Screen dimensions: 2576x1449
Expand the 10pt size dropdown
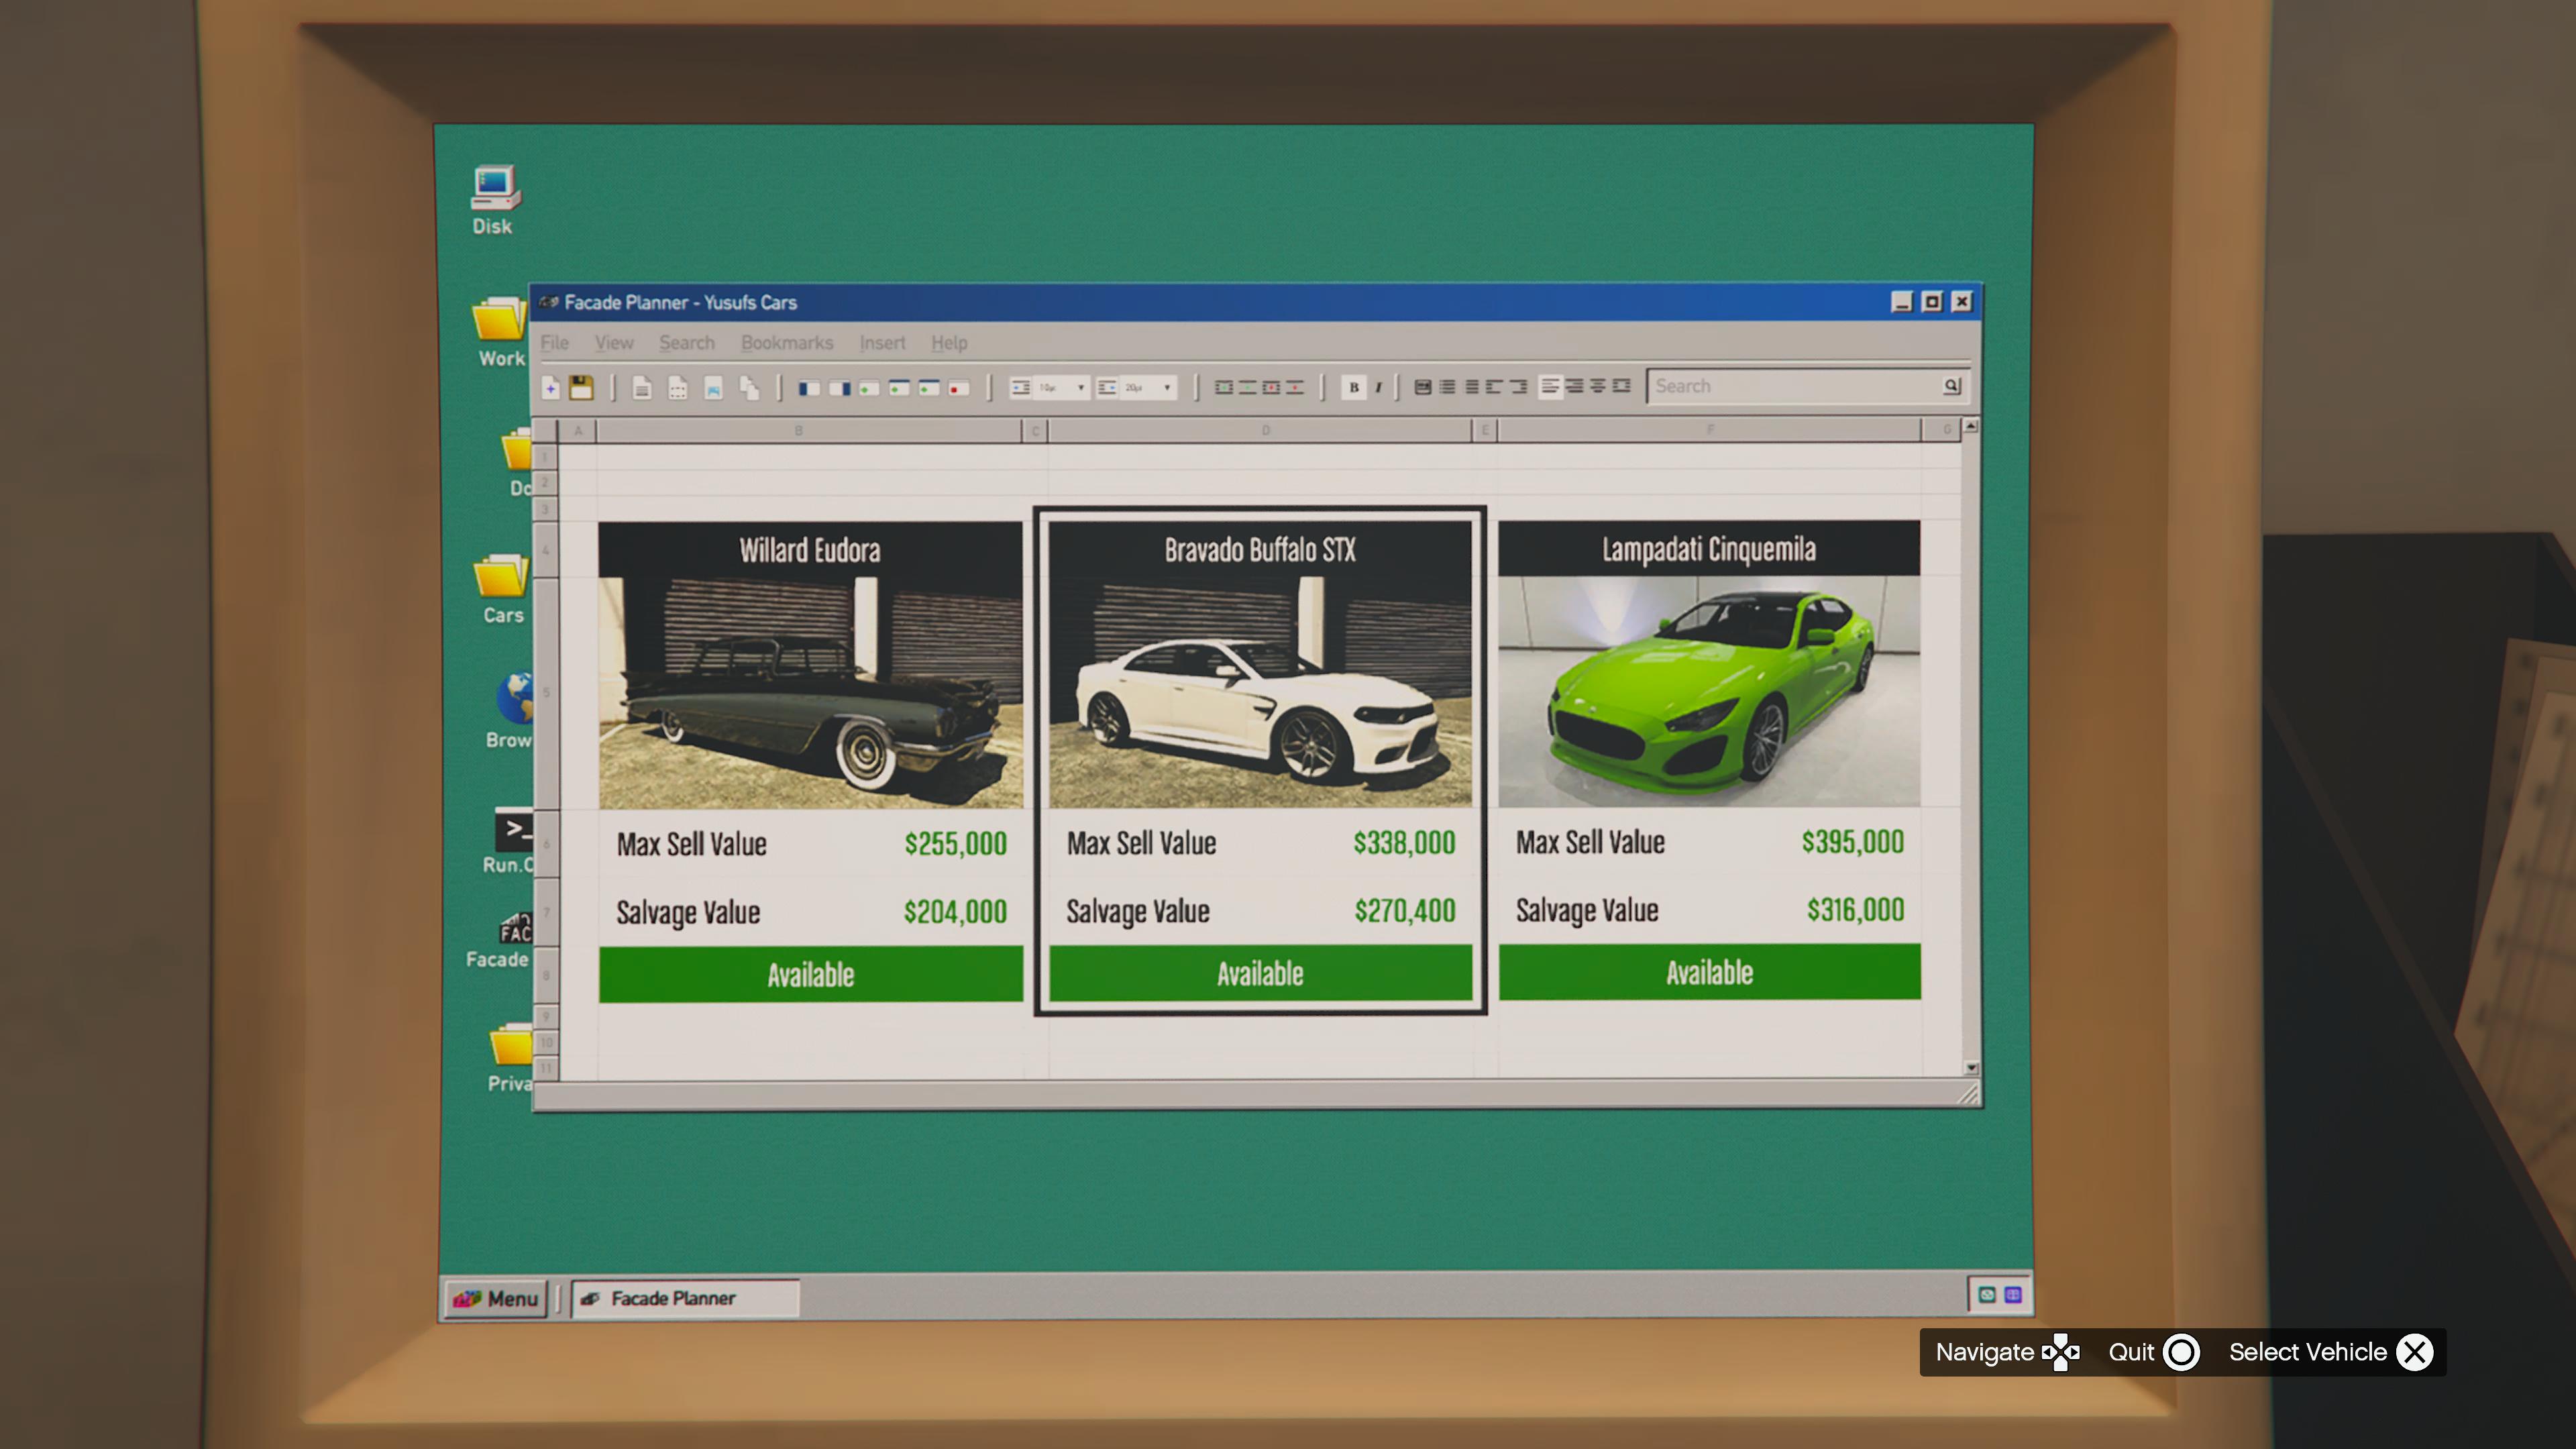[x=1080, y=388]
